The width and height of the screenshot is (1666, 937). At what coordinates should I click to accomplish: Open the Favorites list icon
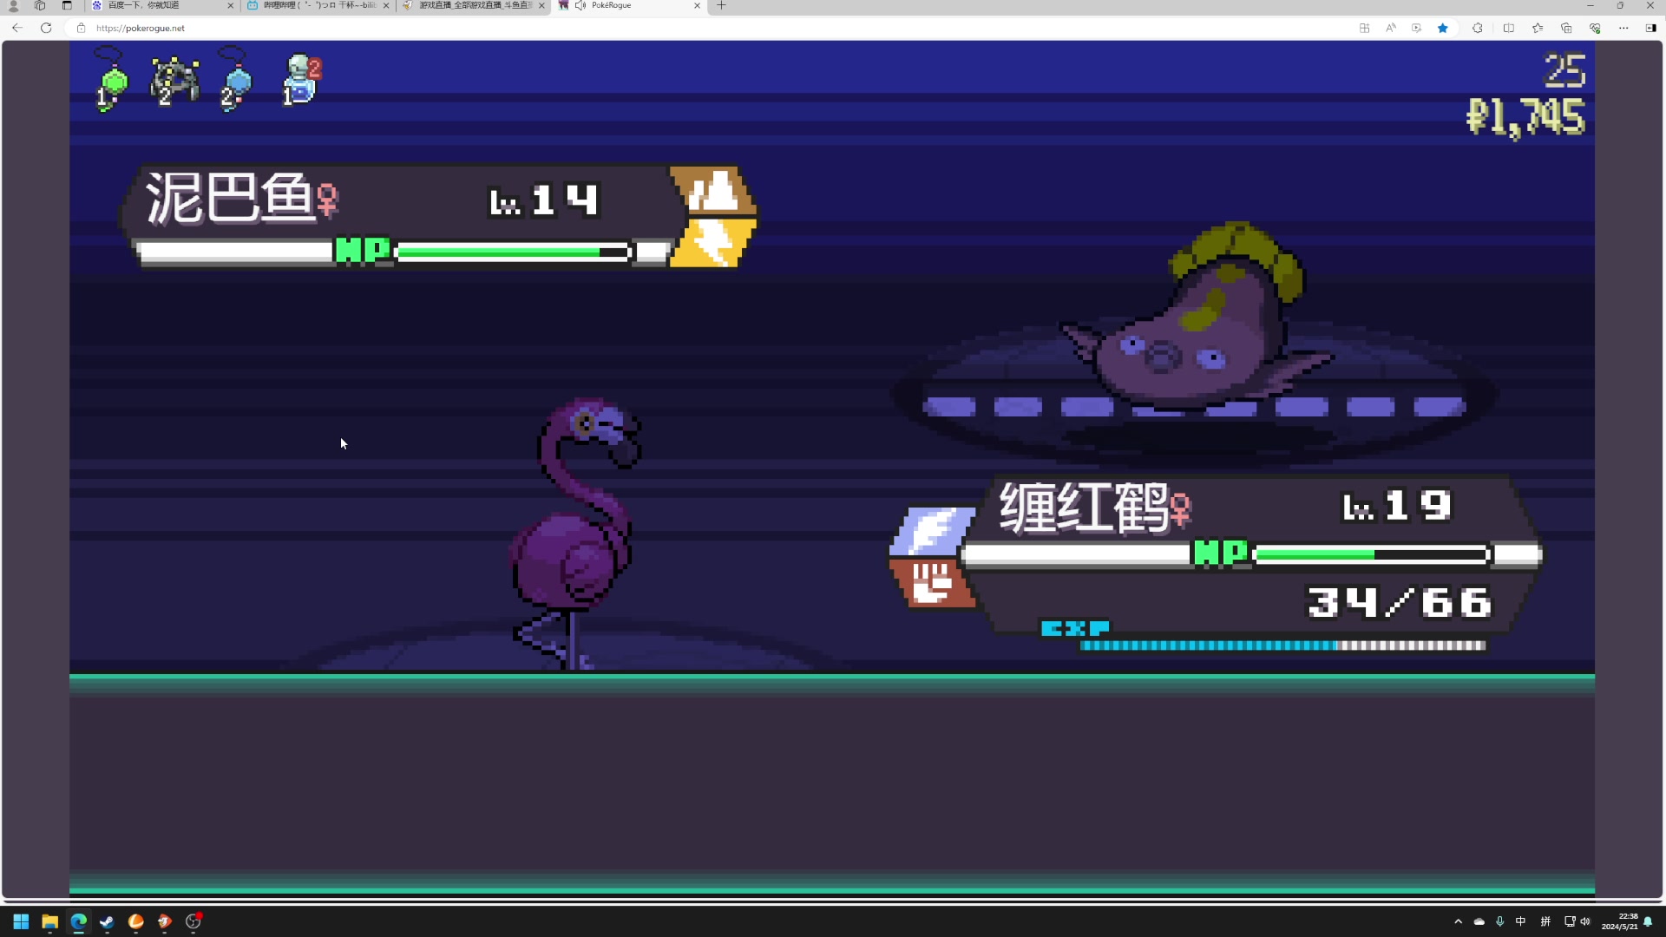click(1538, 28)
